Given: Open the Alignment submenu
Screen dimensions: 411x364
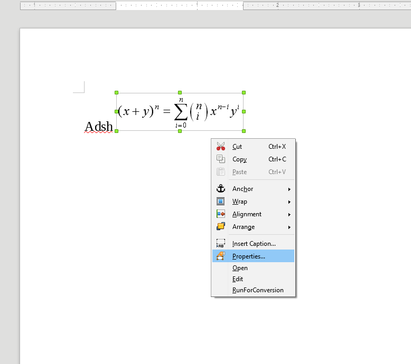Looking at the screenshot, I should click(253, 214).
